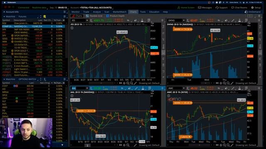The height and width of the screenshot is (149, 266).
Task: Open Chat Rooms
Action: point(239,7)
